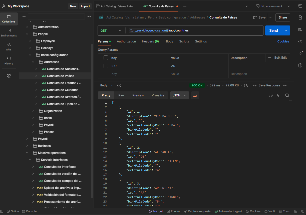Switch to the Headers tab

pos(150,41)
